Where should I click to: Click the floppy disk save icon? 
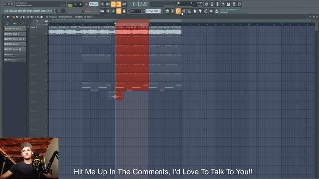(228, 4)
